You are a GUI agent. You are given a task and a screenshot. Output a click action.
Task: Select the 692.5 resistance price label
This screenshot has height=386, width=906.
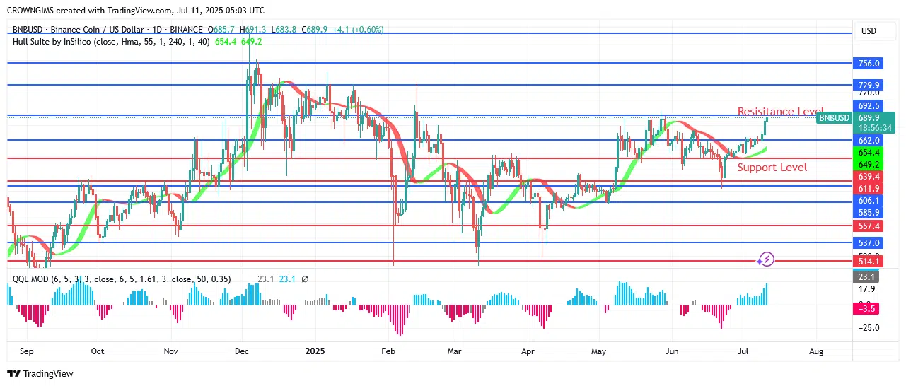click(x=868, y=106)
